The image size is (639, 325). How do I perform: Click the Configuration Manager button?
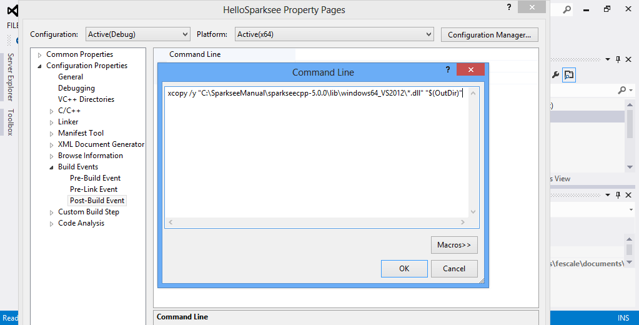490,34
